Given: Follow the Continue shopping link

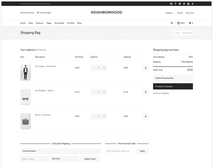Looking at the screenshot, I should click(161, 93).
